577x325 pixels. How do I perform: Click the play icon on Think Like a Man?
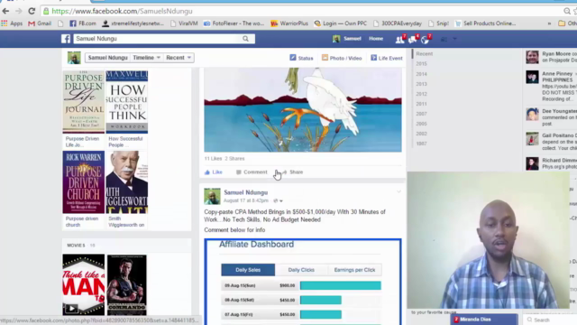(71, 308)
